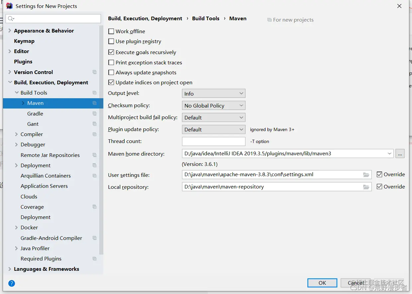Click project-level icon beside Maven row
Image resolution: width=412 pixels, height=294 pixels.
[95, 103]
